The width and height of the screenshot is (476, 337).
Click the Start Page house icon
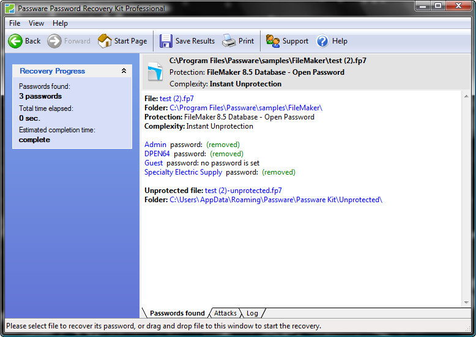pos(105,41)
